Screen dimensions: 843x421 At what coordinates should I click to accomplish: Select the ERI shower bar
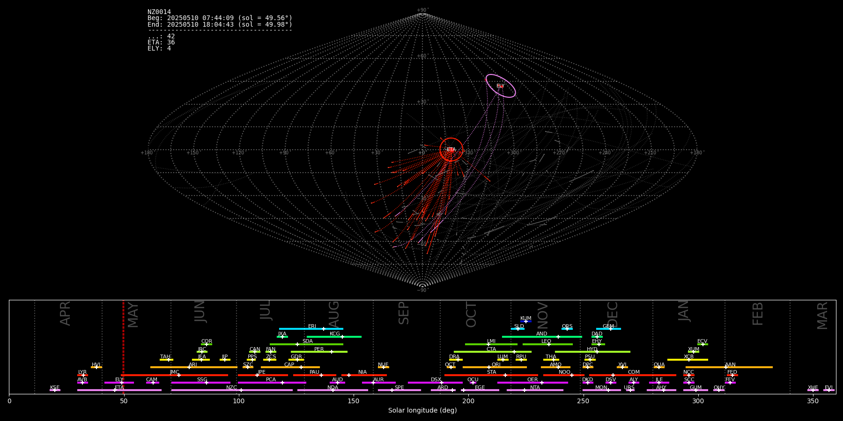pos(311,329)
